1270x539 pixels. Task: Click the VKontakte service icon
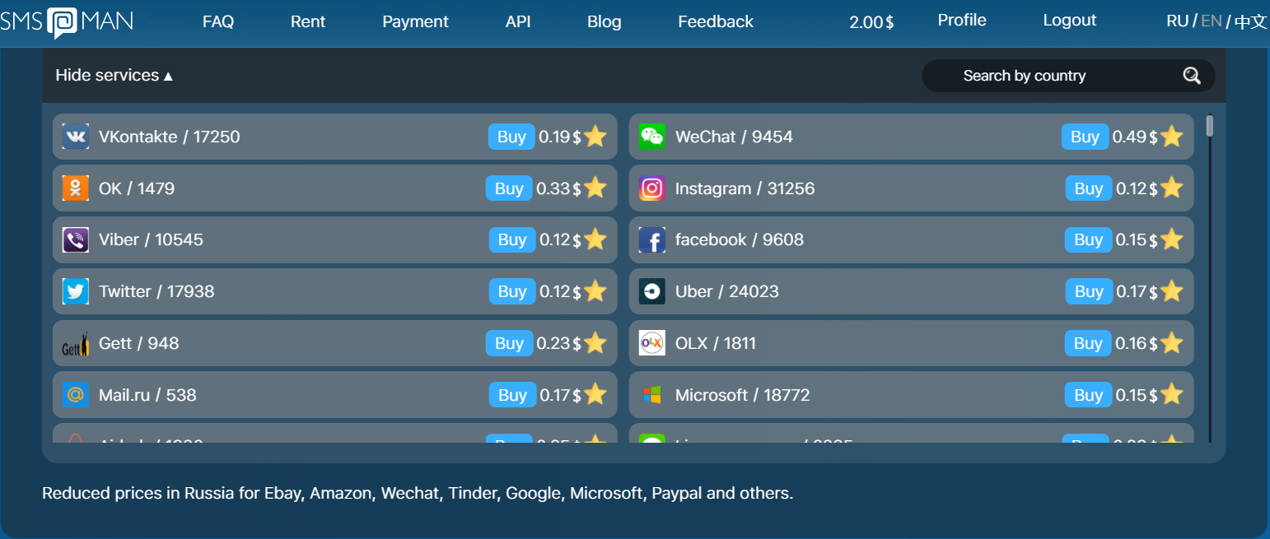pos(75,137)
